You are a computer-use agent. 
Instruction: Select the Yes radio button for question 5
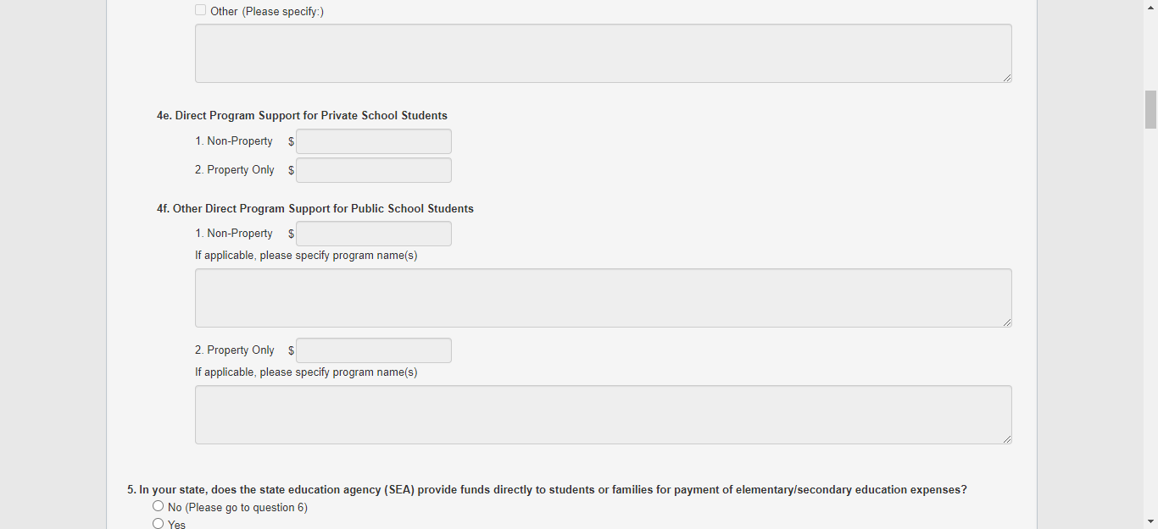click(x=158, y=524)
